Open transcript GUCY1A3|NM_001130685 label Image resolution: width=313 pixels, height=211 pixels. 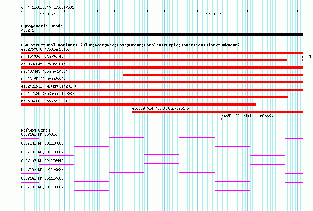pyautogui.click(x=42, y=178)
